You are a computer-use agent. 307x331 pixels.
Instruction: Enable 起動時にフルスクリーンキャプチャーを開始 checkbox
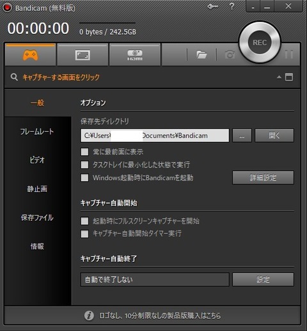tap(84, 221)
